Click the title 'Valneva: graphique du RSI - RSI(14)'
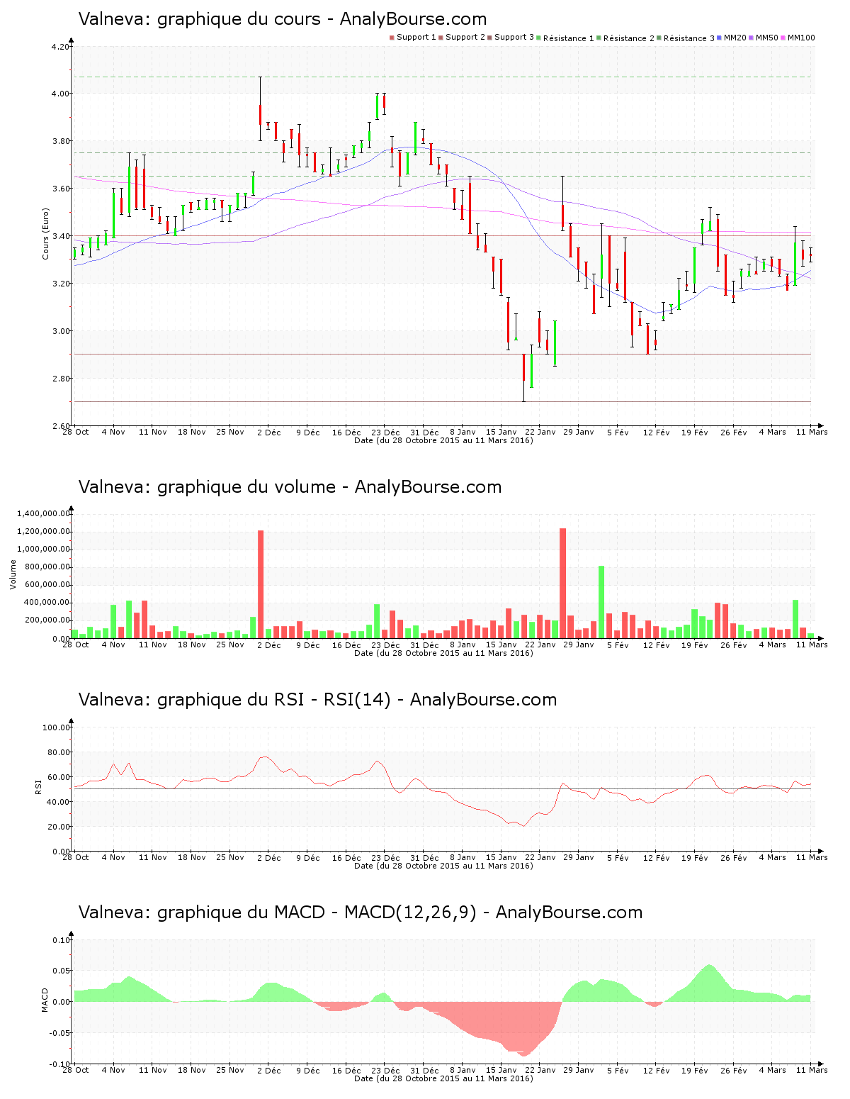The width and height of the screenshot is (850, 1099). (234, 700)
